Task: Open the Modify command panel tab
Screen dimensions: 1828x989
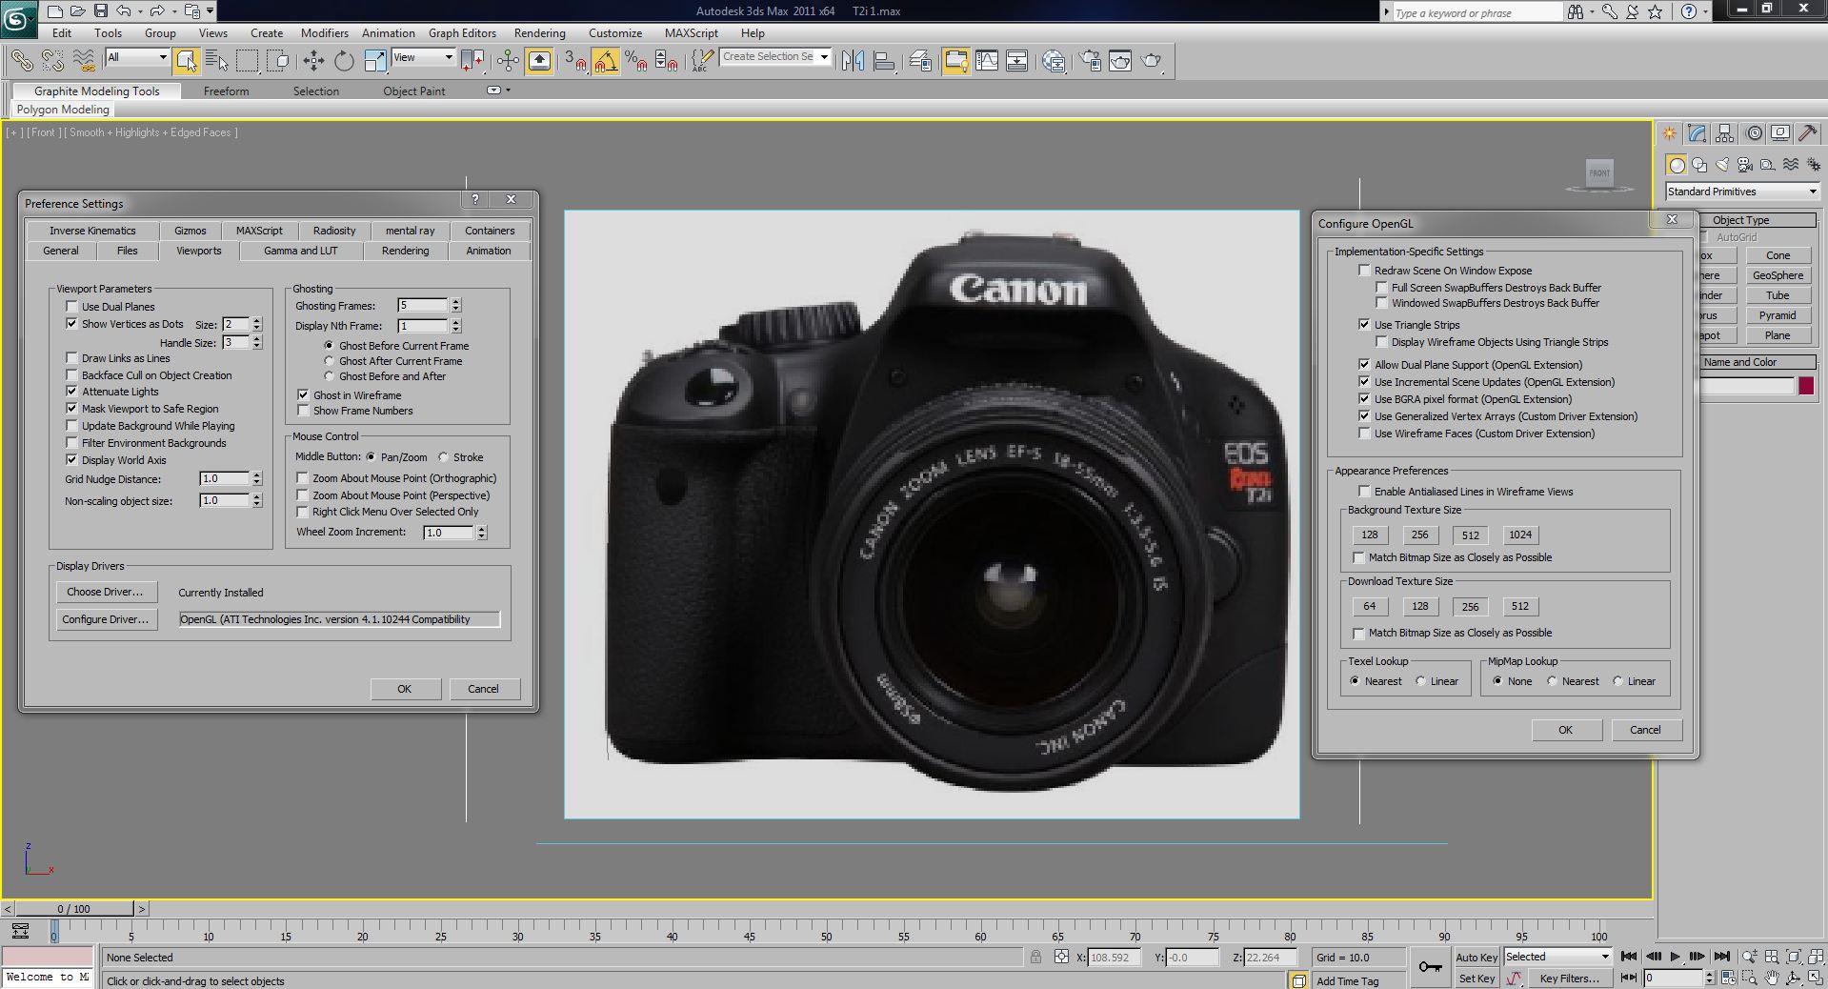Action: [x=1697, y=133]
